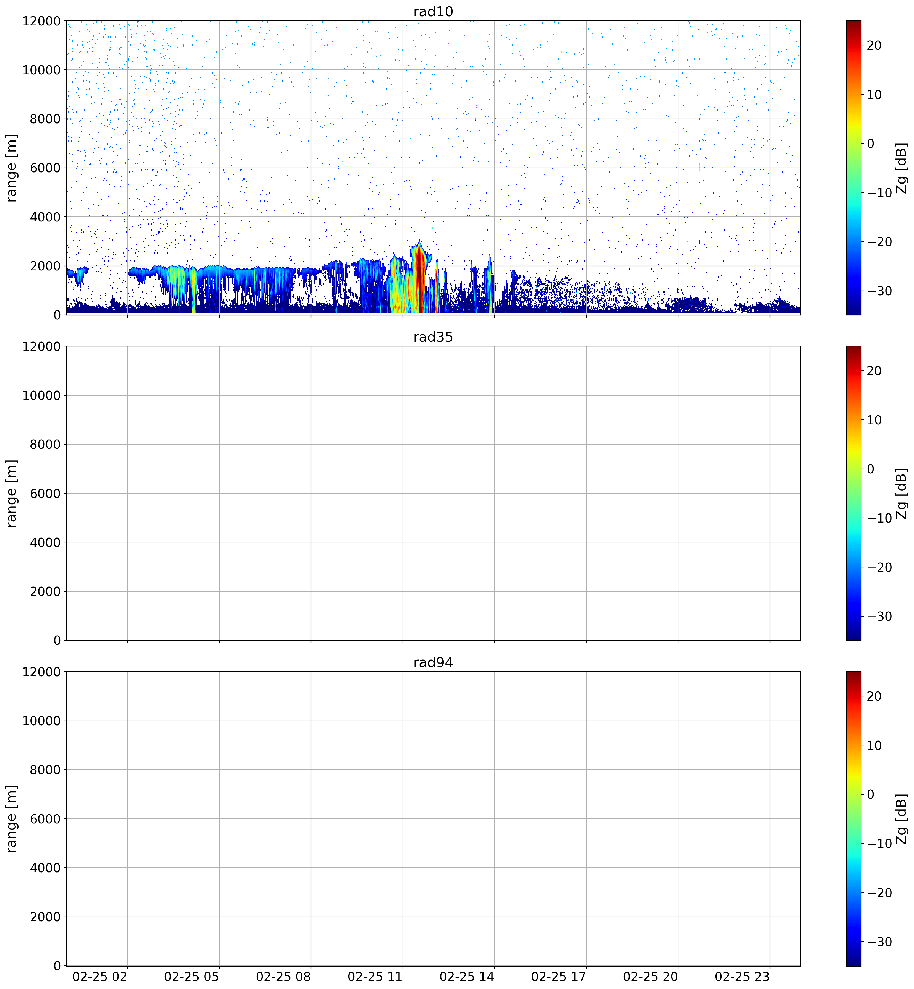Viewport: 914px width, 989px height.
Task: Click the range [m] label of rad10
Action: [x=11, y=168]
